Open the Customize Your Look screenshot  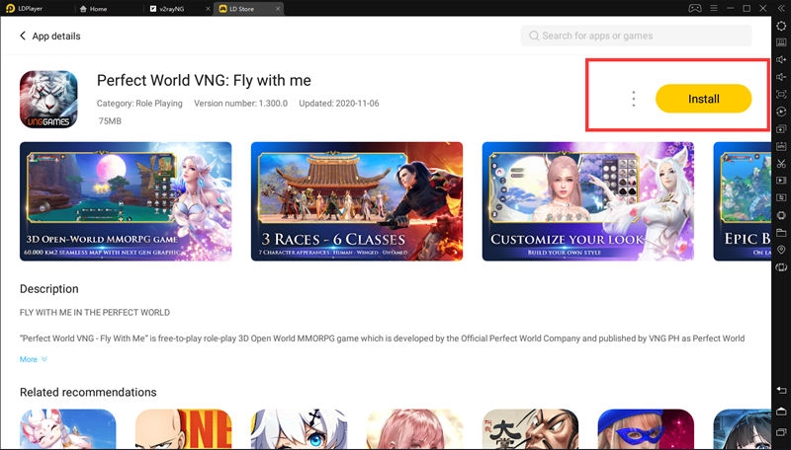point(587,201)
